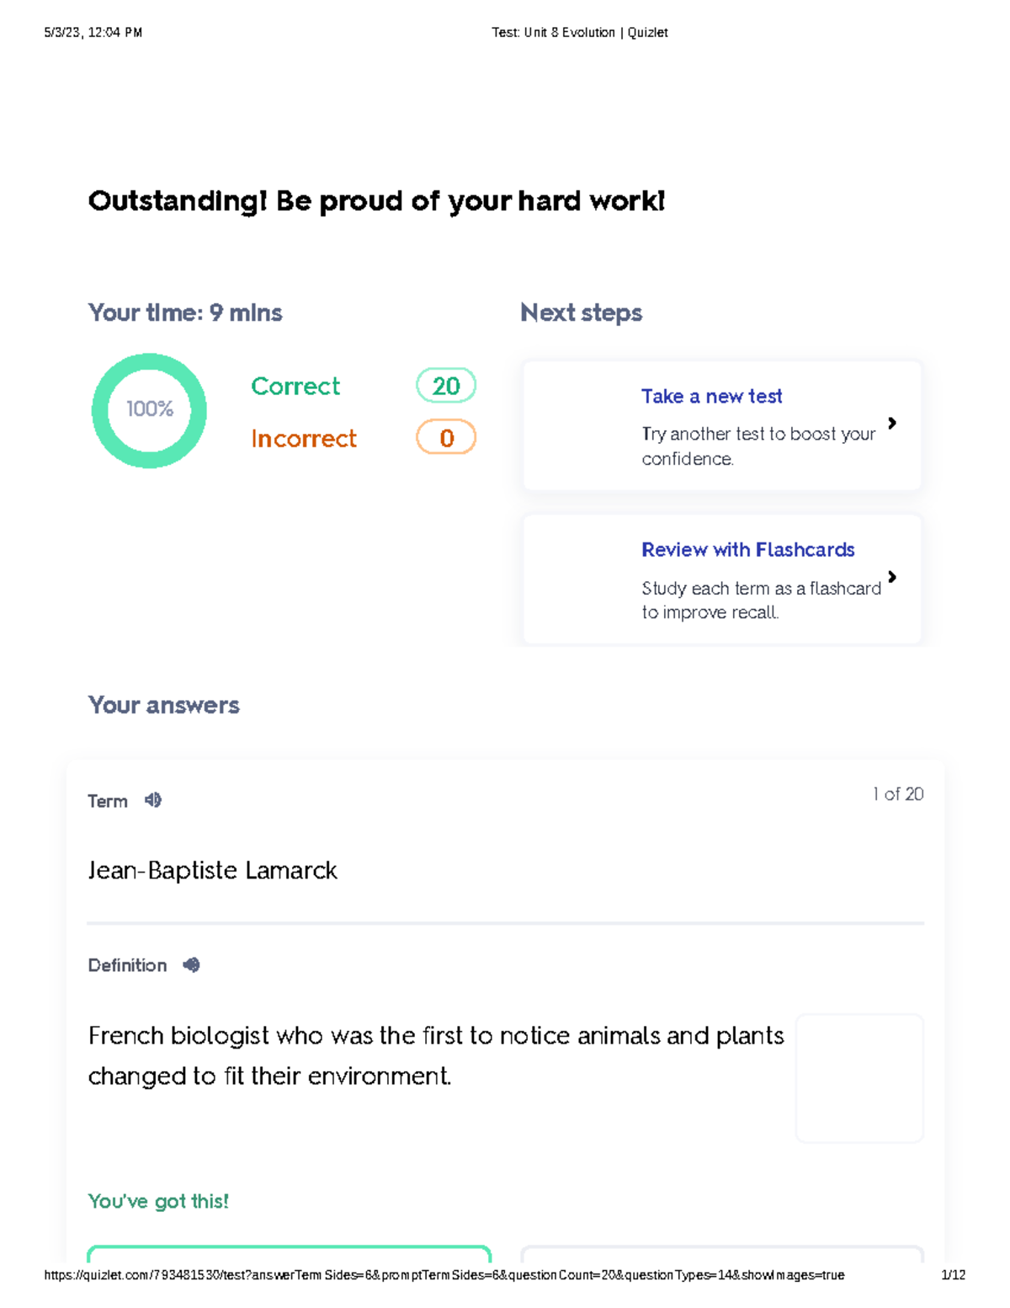Image resolution: width=1010 pixels, height=1308 pixels.
Task: Click the page indicator 1/12
Action: [x=952, y=1275]
